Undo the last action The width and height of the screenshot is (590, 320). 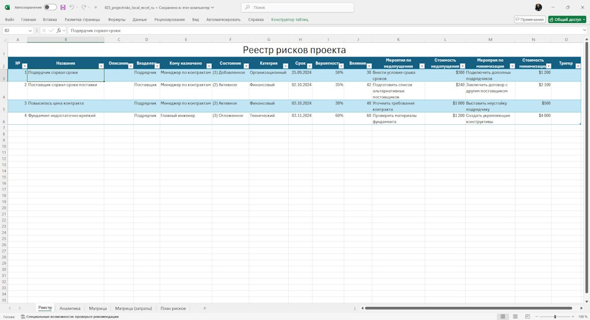(x=71, y=7)
